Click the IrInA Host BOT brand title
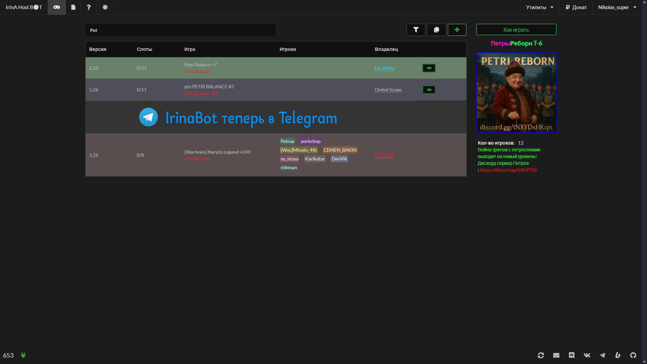Image resolution: width=647 pixels, height=364 pixels. pyautogui.click(x=24, y=7)
